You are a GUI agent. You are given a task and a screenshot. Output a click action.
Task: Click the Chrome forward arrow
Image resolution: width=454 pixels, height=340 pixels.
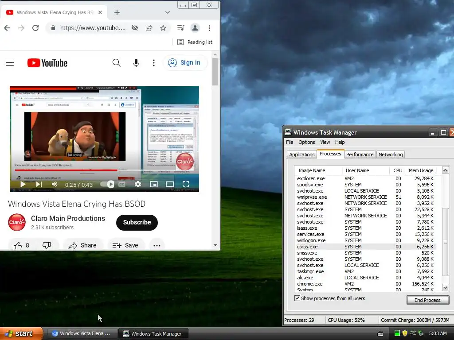[x=21, y=28]
